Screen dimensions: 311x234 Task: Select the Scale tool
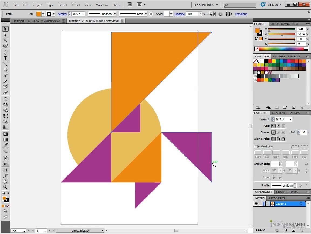click(x=5, y=105)
